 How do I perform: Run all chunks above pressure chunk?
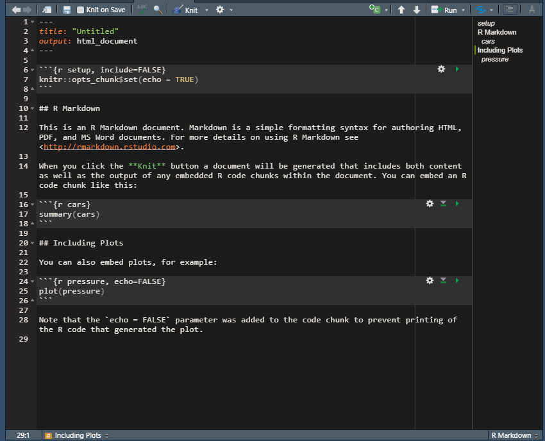pos(443,280)
